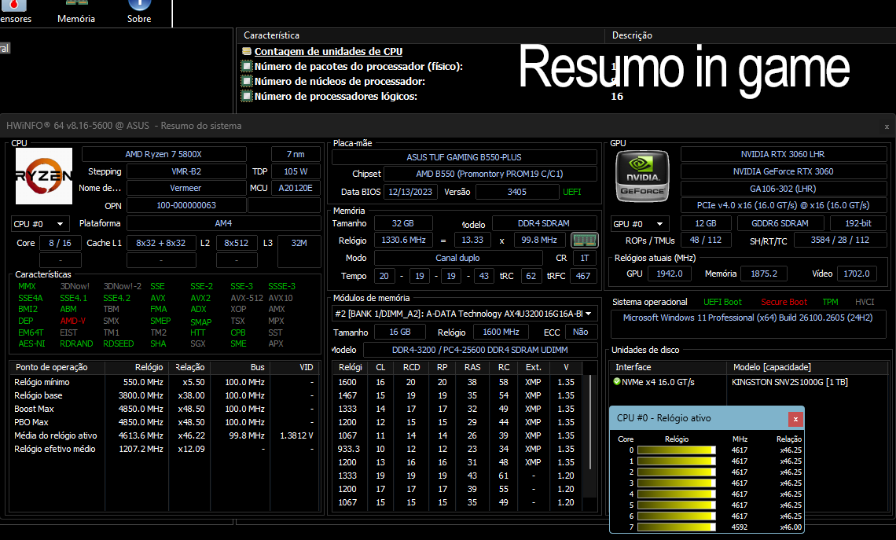Click the icon beside Número de processadores lógicos
The height and width of the screenshot is (540, 896).
pyautogui.click(x=247, y=96)
